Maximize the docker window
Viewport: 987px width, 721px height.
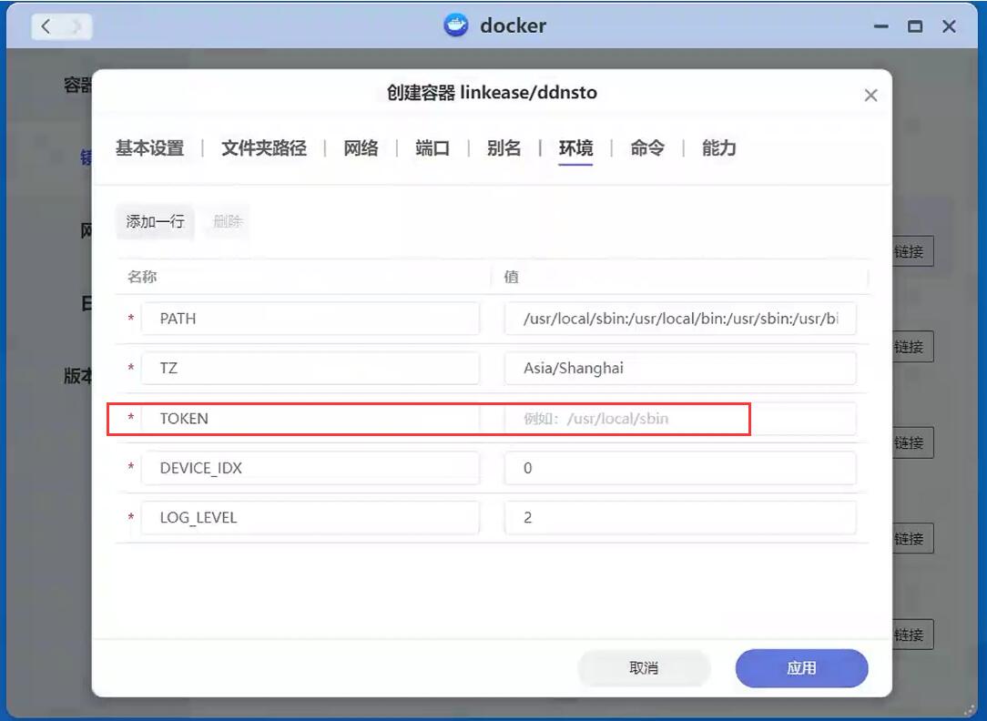click(915, 26)
